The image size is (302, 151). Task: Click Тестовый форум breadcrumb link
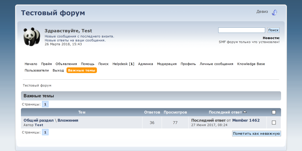37,86
